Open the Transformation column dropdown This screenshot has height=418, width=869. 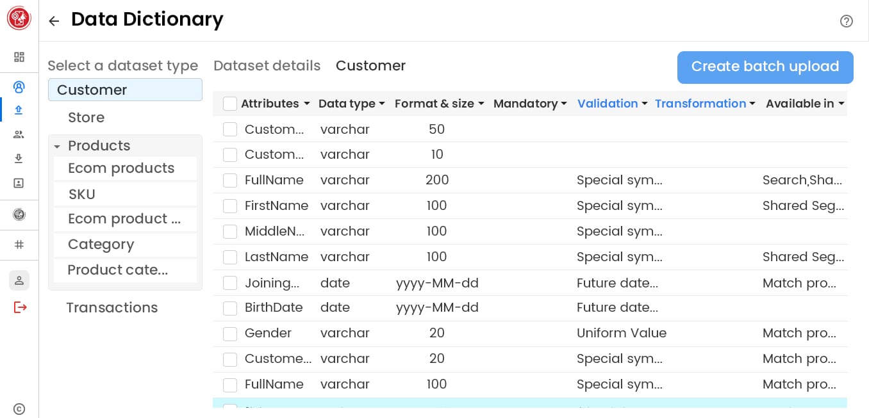752,104
